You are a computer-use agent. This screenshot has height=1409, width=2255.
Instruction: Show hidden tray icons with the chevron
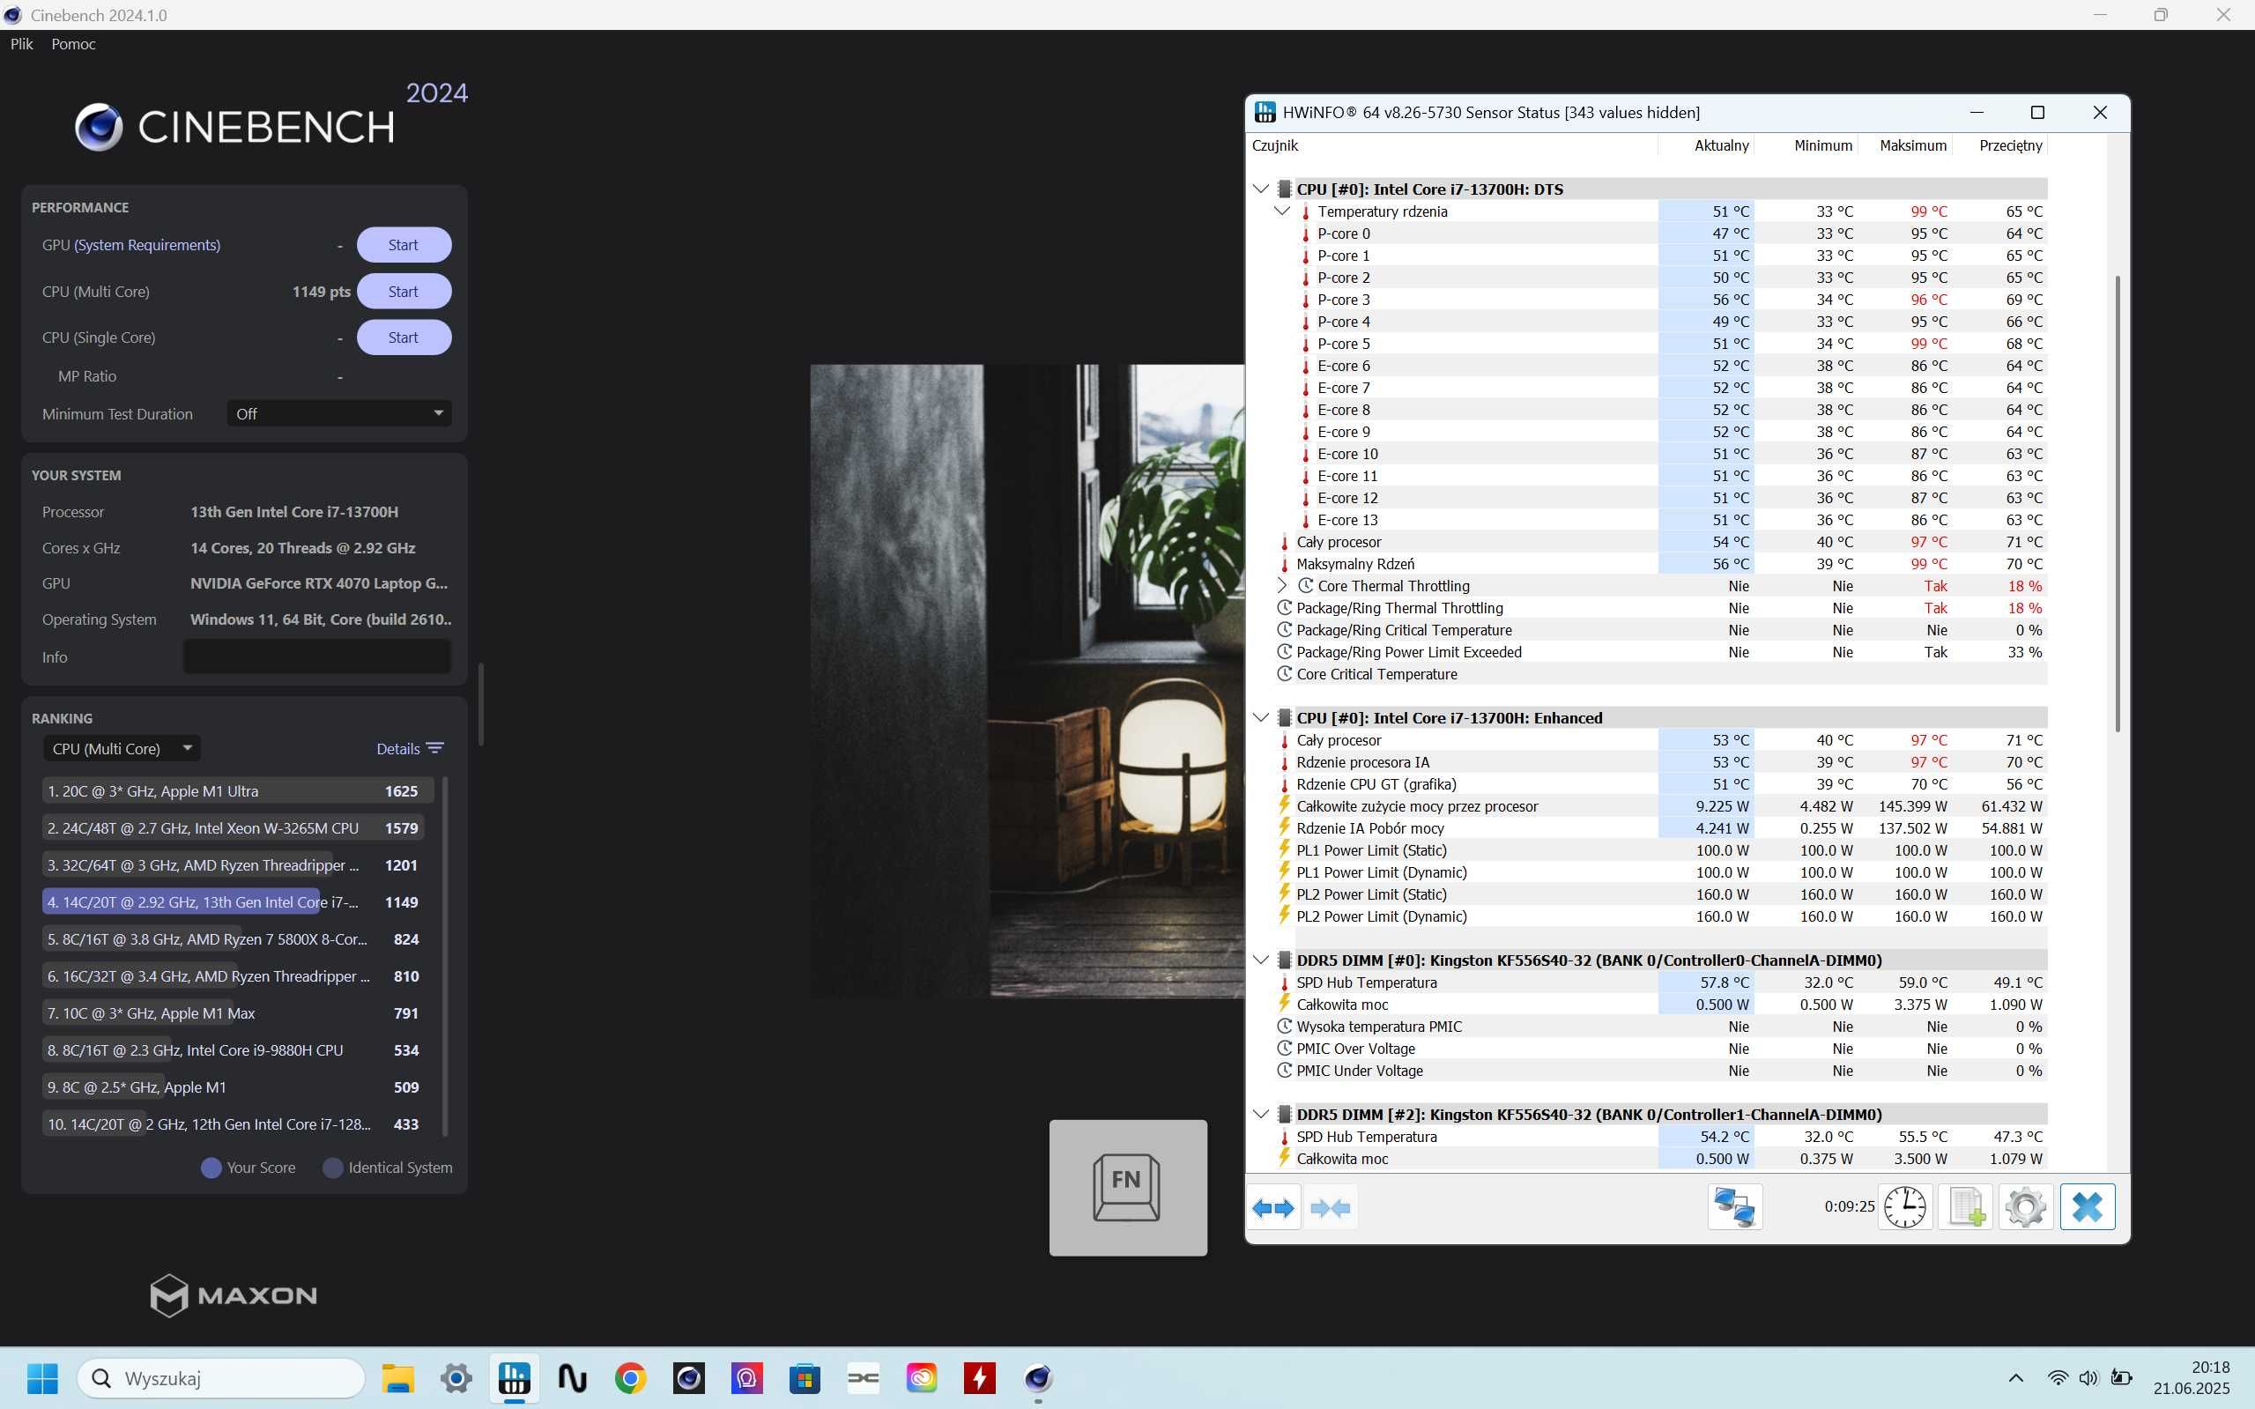click(2015, 1378)
